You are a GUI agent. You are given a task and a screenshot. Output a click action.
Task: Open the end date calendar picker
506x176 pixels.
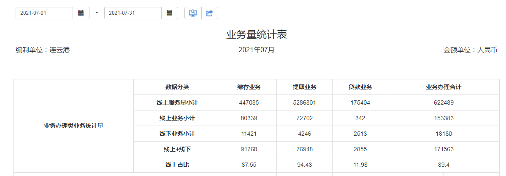point(170,13)
